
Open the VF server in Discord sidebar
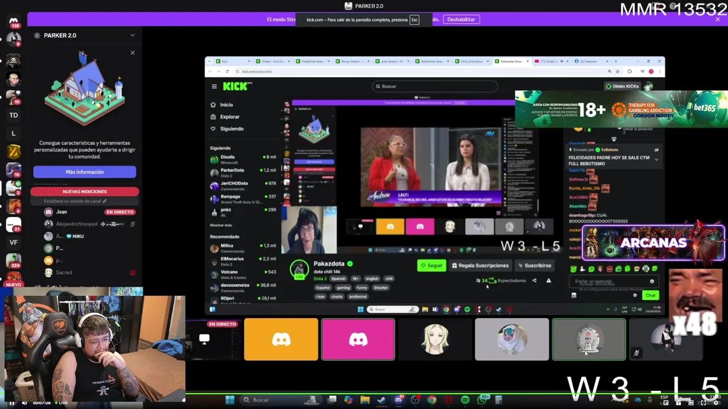14,243
